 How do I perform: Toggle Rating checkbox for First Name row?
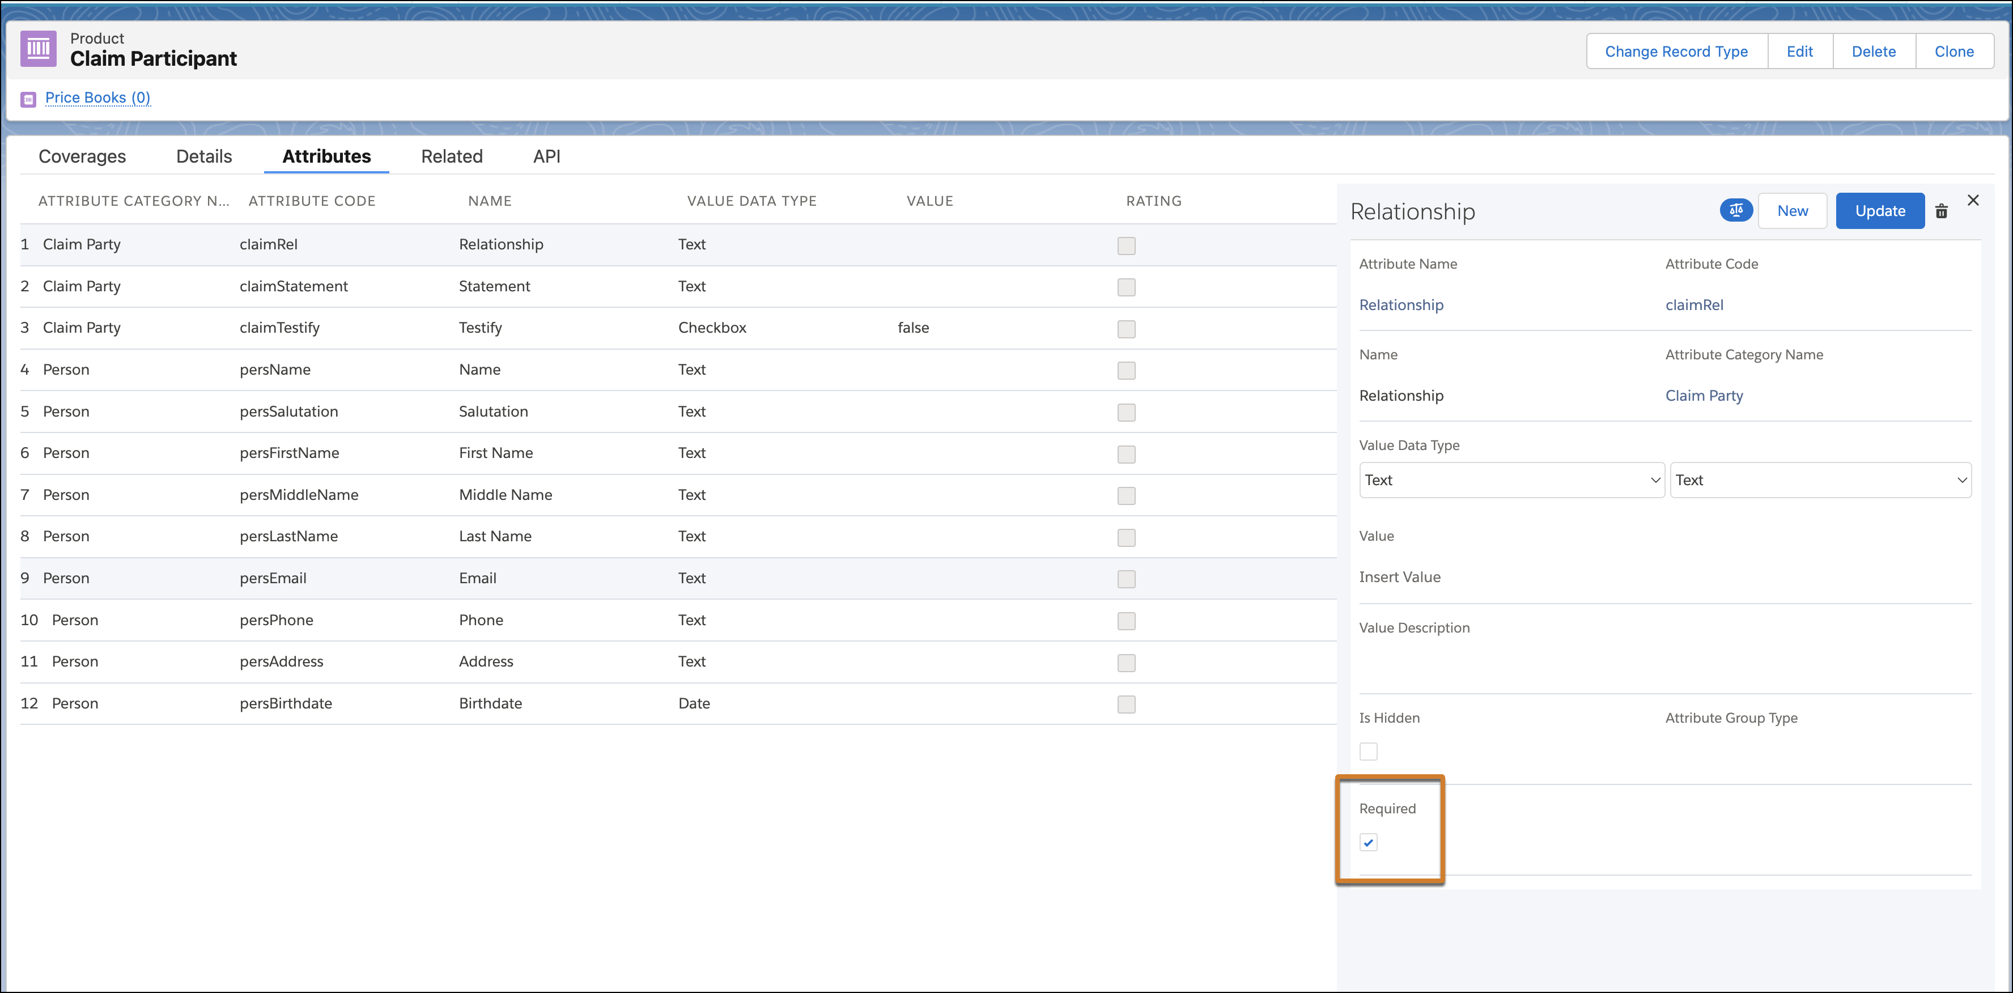pyautogui.click(x=1126, y=454)
